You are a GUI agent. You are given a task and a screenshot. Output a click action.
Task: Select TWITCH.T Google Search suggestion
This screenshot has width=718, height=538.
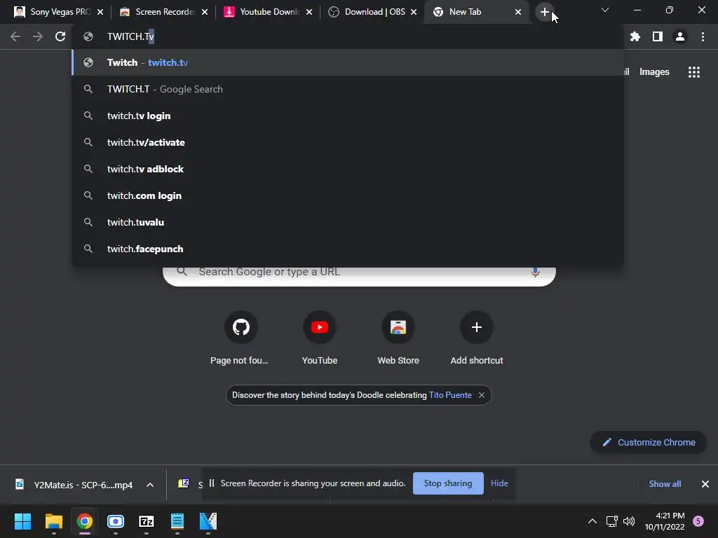pyautogui.click(x=348, y=89)
